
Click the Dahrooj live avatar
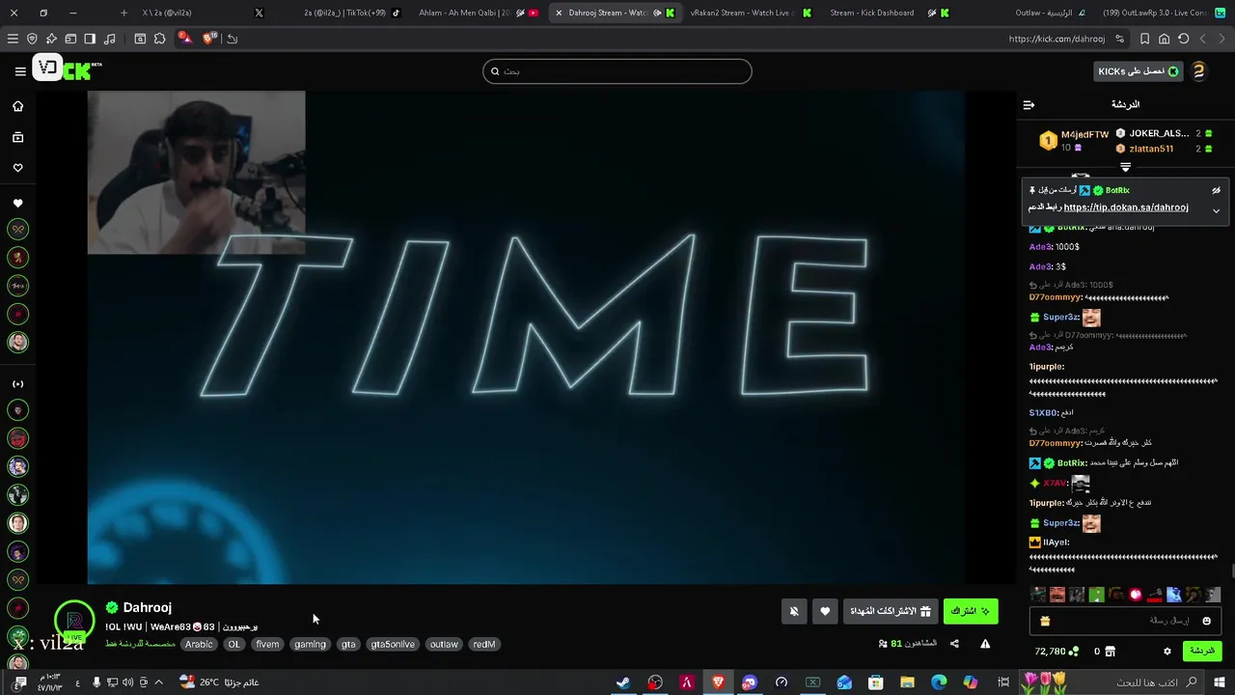(x=74, y=621)
